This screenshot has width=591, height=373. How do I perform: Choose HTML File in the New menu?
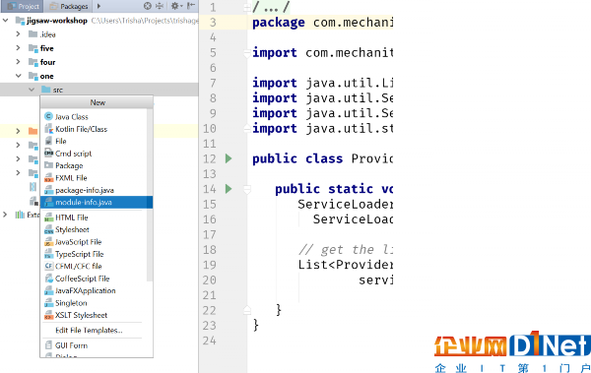(97, 218)
